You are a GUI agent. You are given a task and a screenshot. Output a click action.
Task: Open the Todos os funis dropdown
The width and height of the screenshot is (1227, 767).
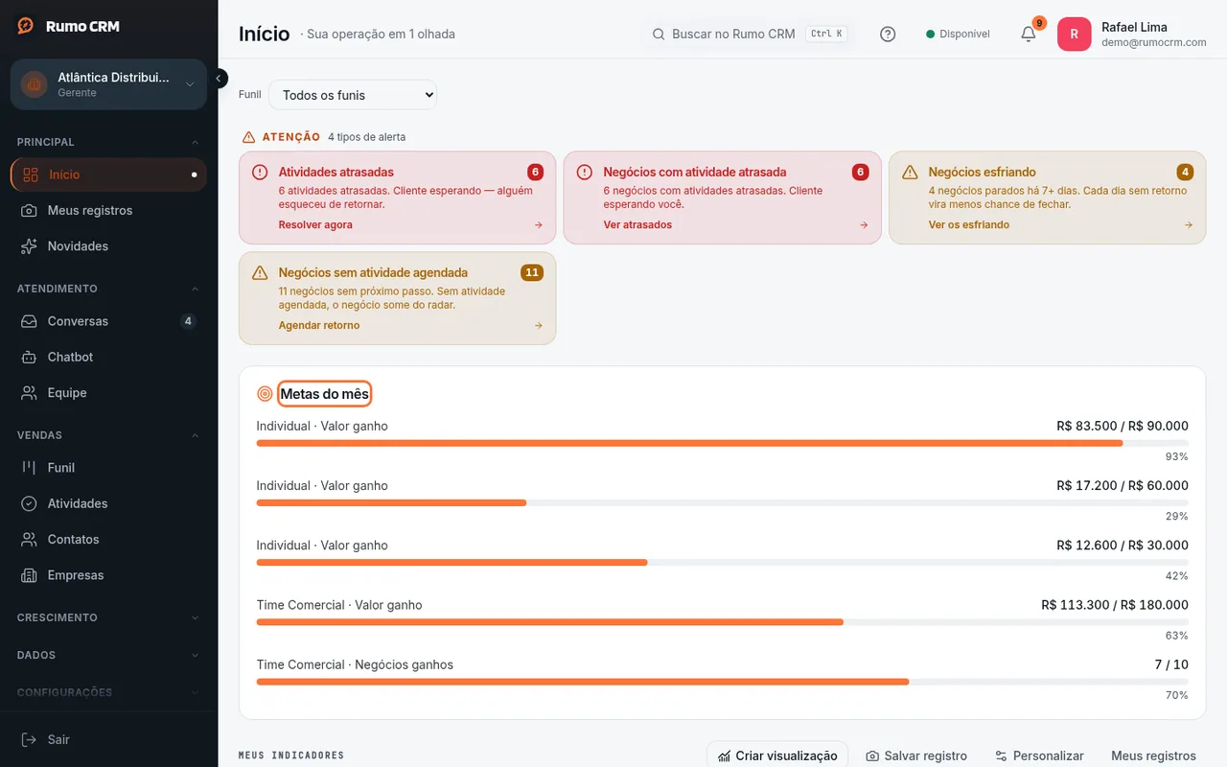(353, 95)
